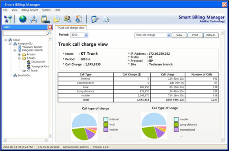Viewport: 229px width, 151px height.
Task: Click the billing sheet device icon
Action: point(45,19)
